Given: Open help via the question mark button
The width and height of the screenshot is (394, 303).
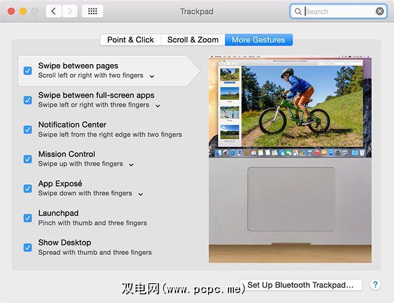Looking at the screenshot, I should pos(375,285).
